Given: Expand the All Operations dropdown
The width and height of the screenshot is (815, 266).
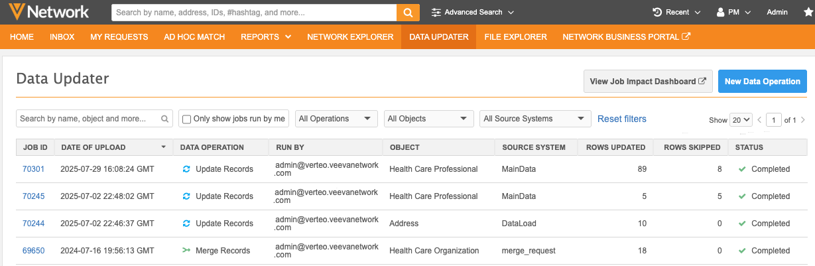Looking at the screenshot, I should coord(336,119).
